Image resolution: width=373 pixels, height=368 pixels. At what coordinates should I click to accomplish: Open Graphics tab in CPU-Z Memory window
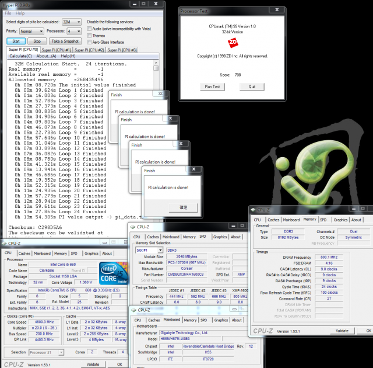[340, 220]
